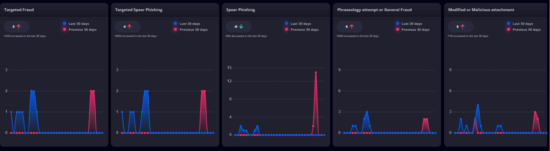Click the -9 change badge in Spear Phishing

coord(238,27)
